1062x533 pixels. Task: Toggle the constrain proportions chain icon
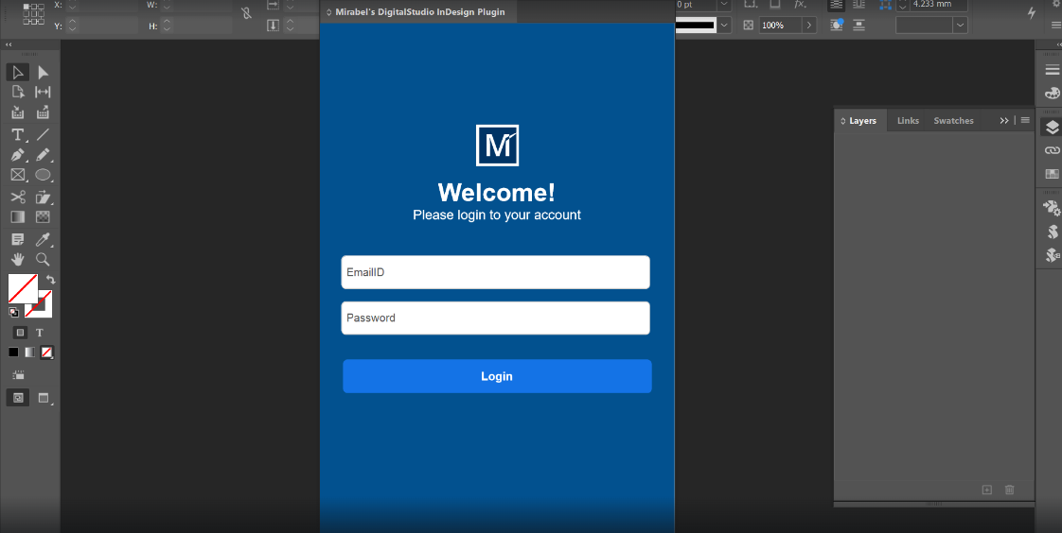click(246, 13)
